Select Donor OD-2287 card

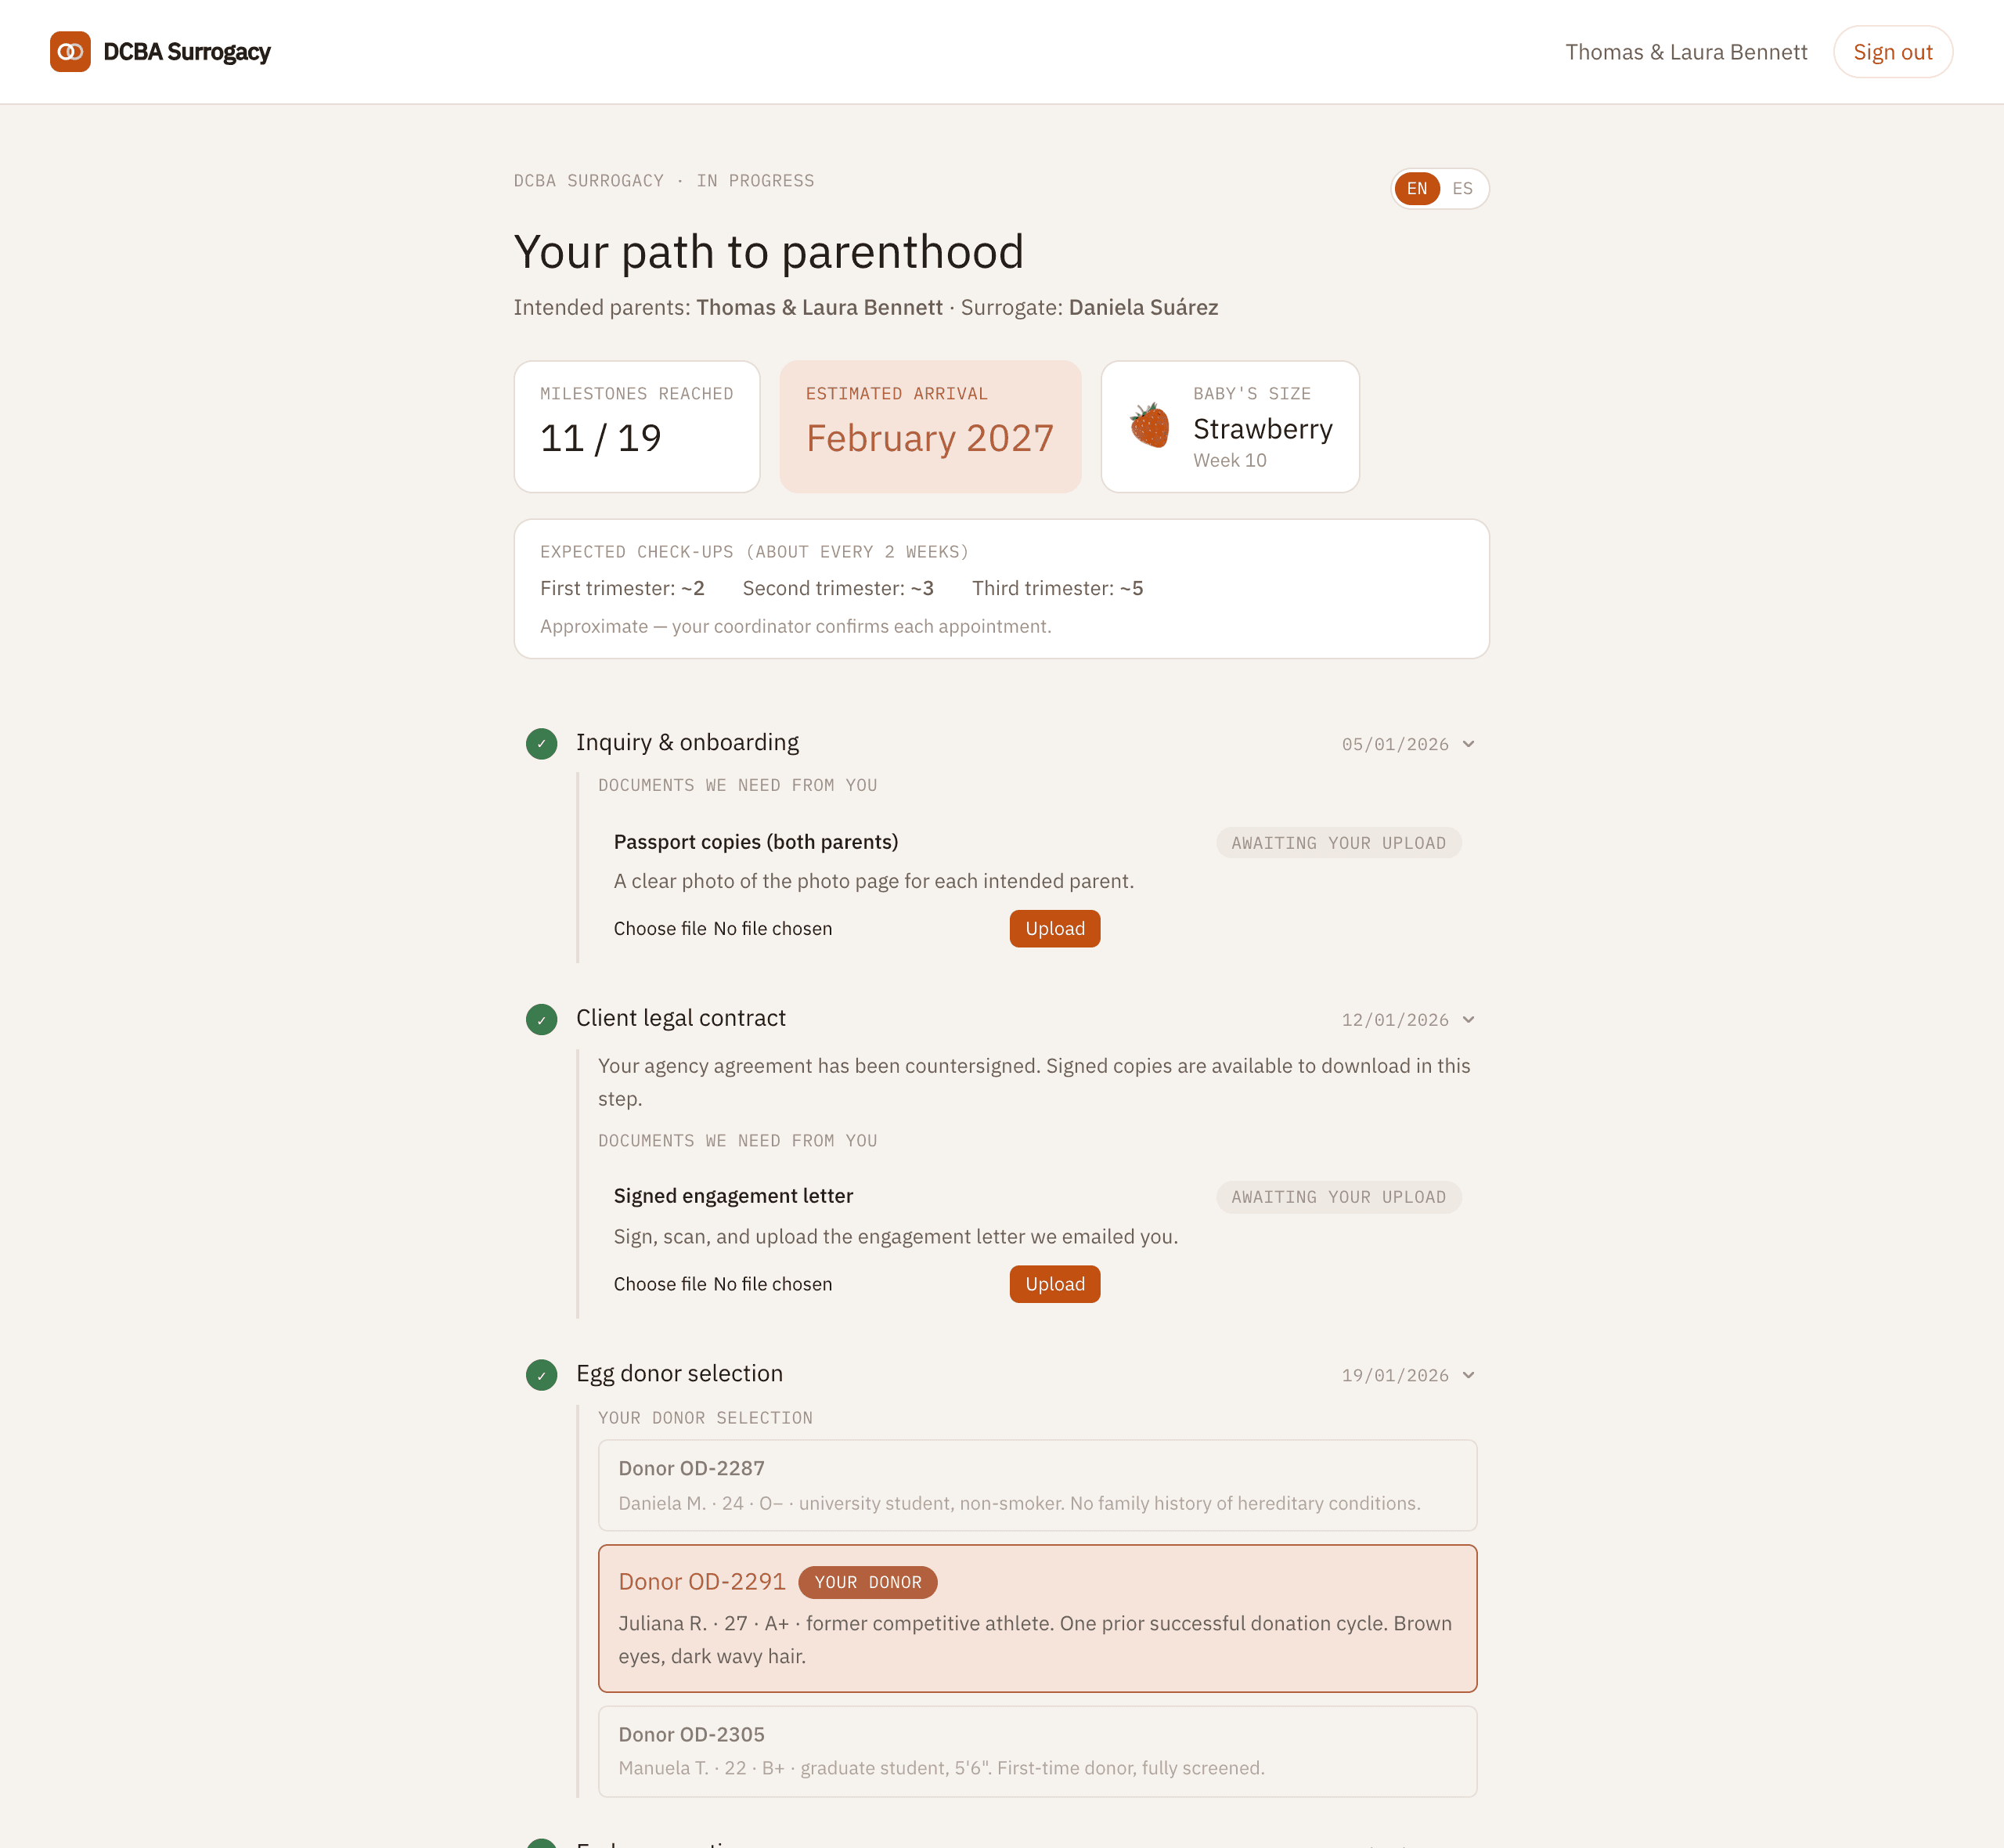[1037, 1485]
